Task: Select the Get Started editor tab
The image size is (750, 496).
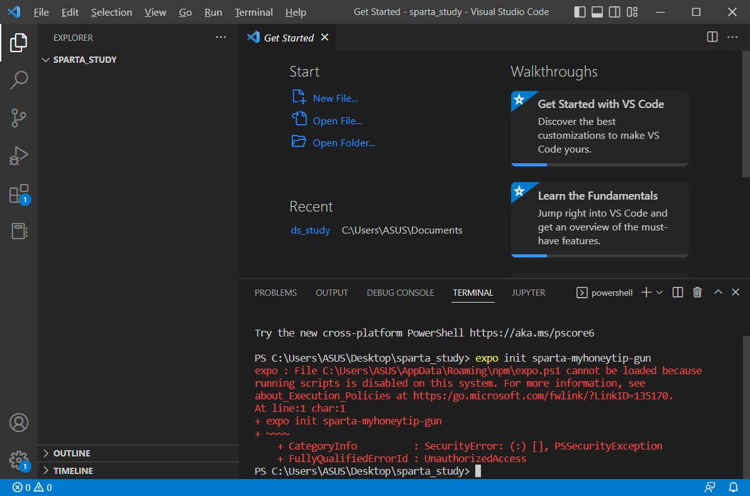Action: [287, 37]
